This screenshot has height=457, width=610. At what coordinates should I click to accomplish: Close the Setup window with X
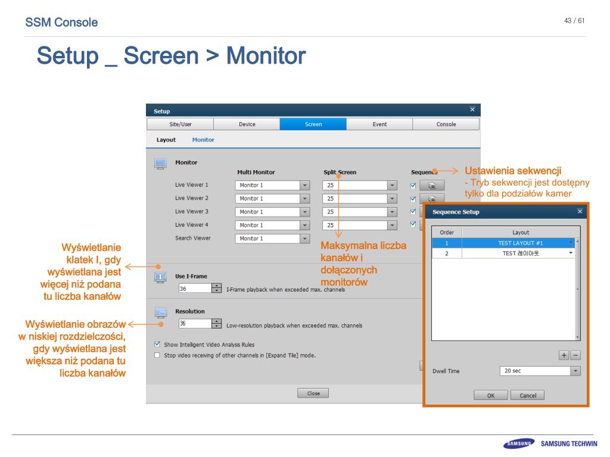(472, 109)
